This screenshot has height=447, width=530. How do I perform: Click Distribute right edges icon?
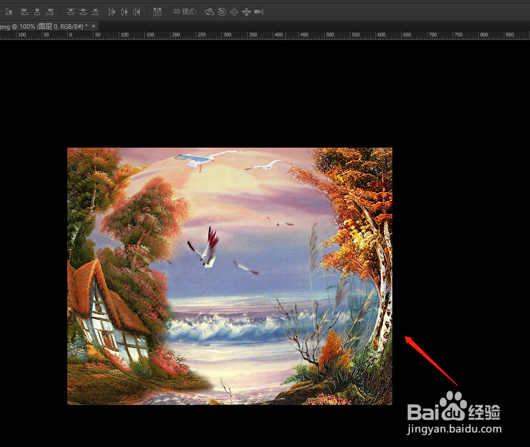(x=137, y=12)
